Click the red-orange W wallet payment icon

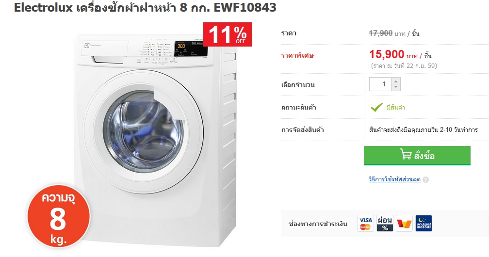tap(404, 224)
